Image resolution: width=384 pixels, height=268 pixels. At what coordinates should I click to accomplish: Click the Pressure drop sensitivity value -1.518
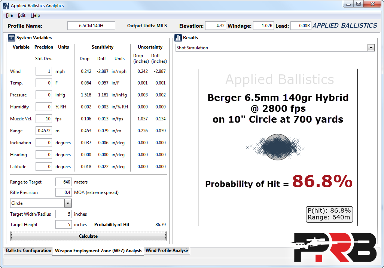(x=85, y=95)
